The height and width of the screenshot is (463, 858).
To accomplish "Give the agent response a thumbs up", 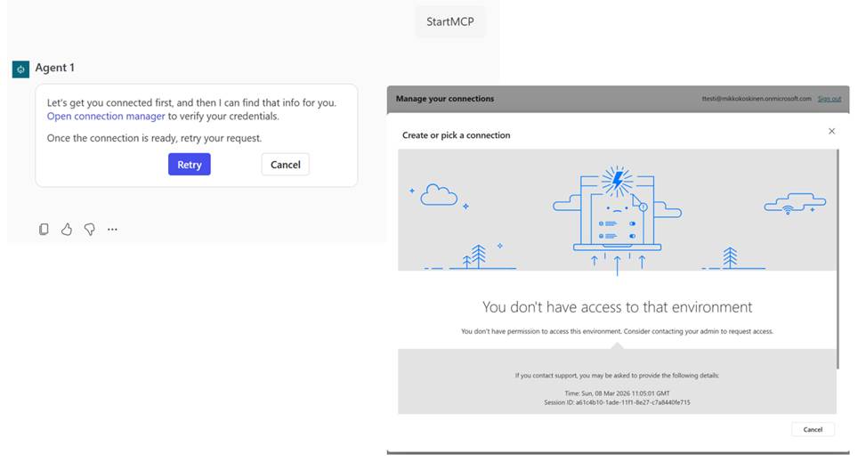I will (67, 229).
